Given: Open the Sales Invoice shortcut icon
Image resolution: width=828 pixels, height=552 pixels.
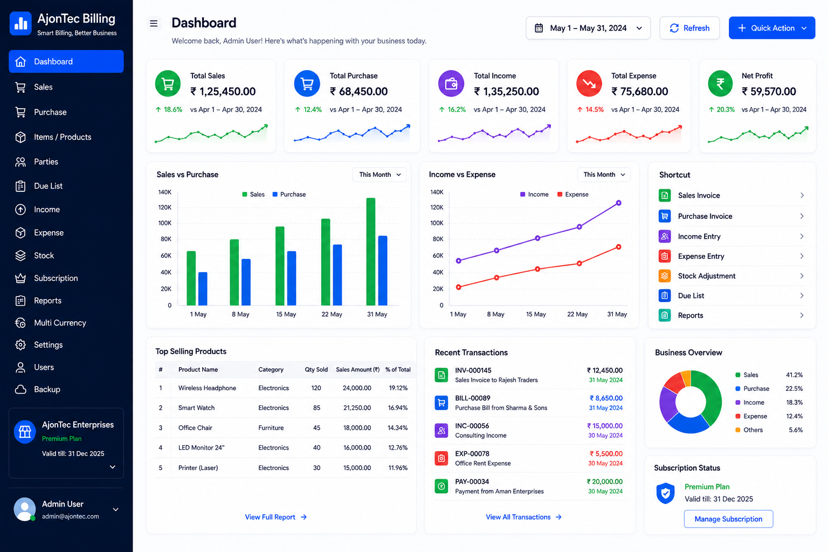Looking at the screenshot, I should 665,195.
